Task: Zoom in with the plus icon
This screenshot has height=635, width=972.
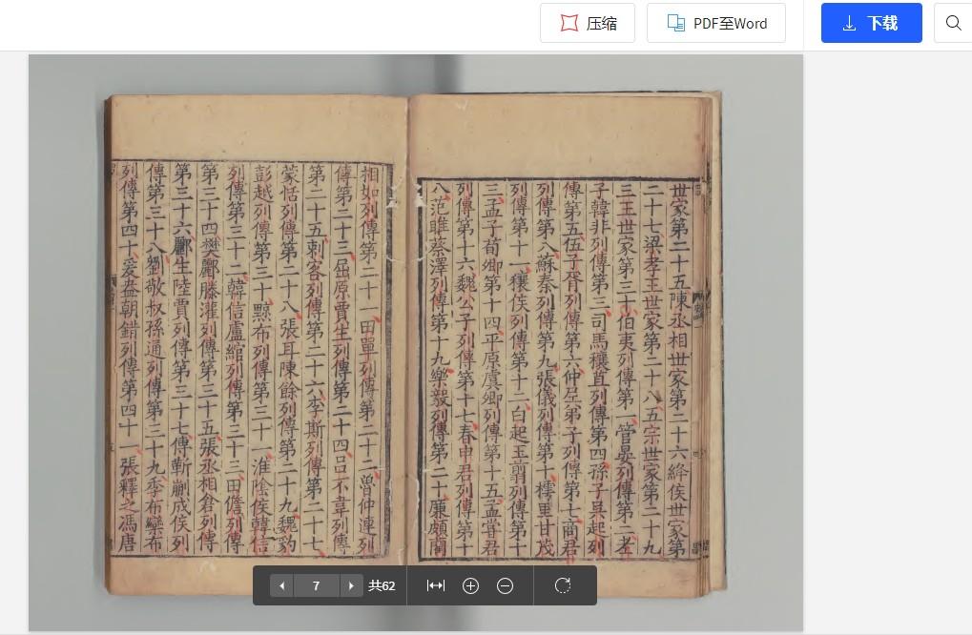Action: click(x=470, y=585)
